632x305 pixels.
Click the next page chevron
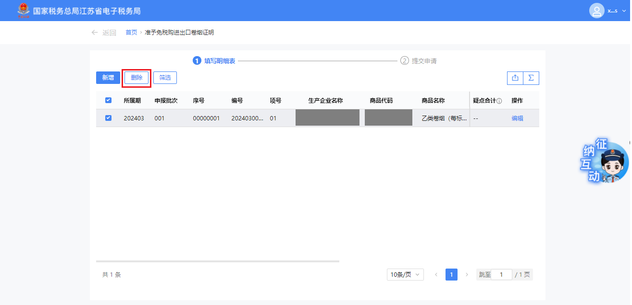pyautogui.click(x=467, y=275)
